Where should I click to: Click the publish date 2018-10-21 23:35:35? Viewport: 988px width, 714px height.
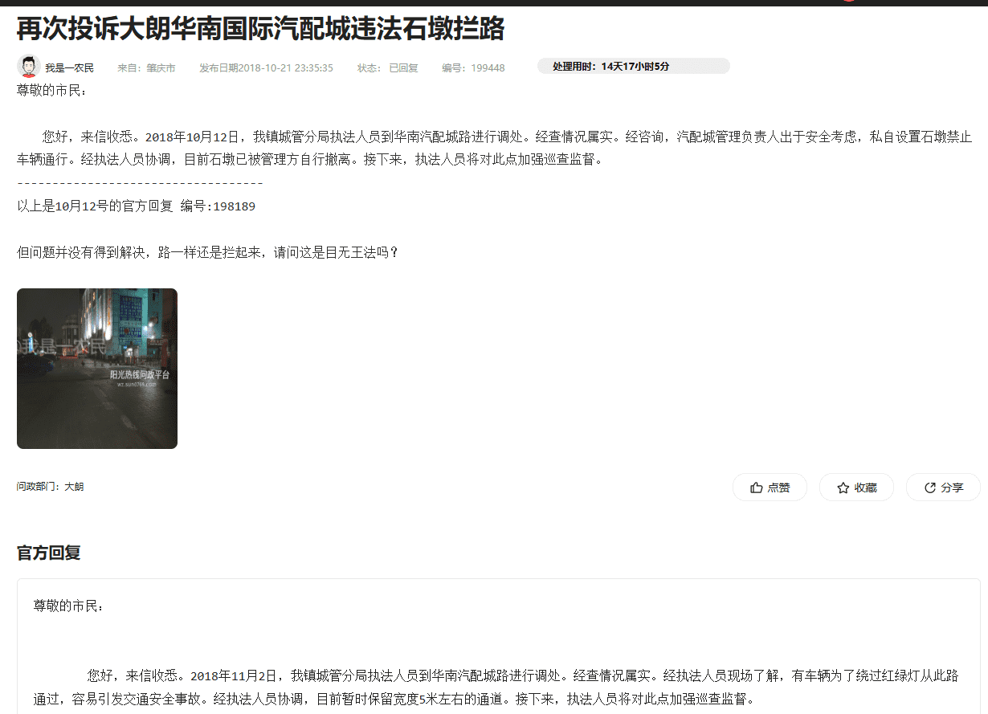tap(266, 68)
